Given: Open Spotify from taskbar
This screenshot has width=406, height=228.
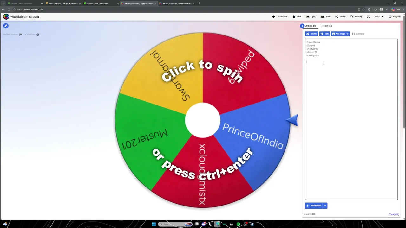Looking at the screenshot, I should coord(238,224).
